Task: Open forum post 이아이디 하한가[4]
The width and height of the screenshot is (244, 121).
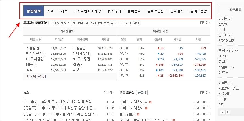Action: pyautogui.click(x=133, y=102)
